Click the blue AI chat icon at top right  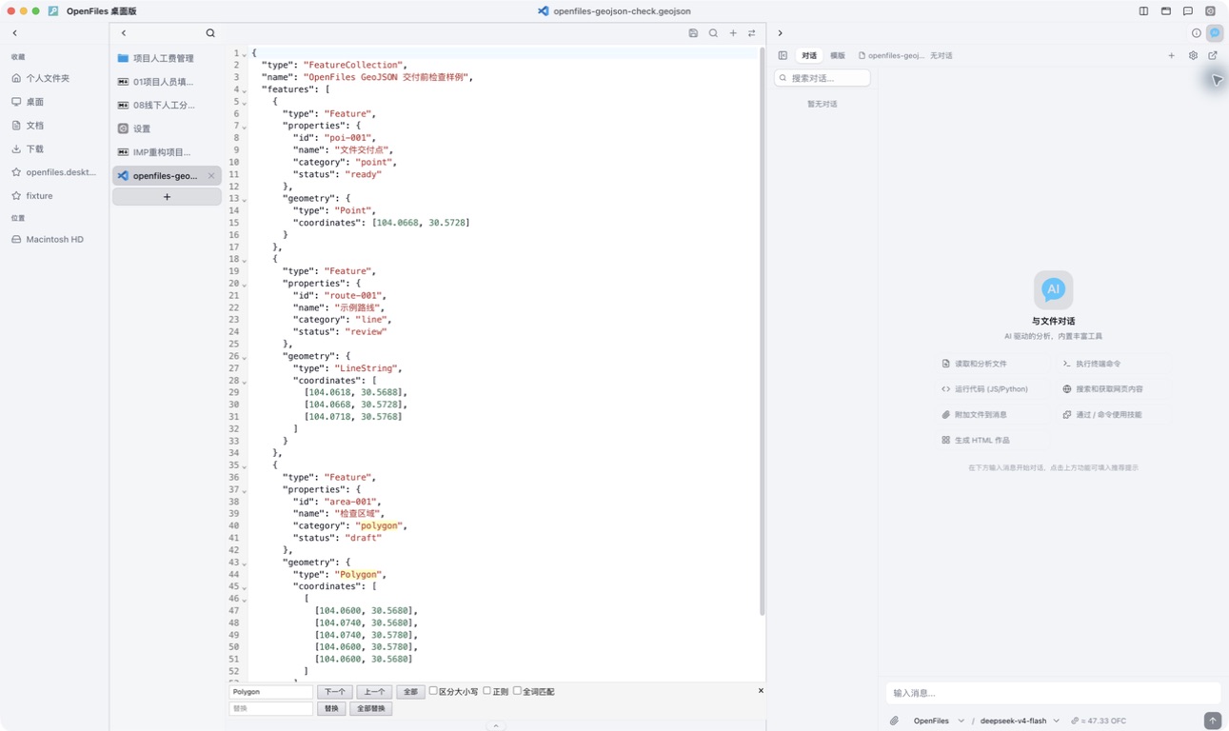tap(1215, 33)
